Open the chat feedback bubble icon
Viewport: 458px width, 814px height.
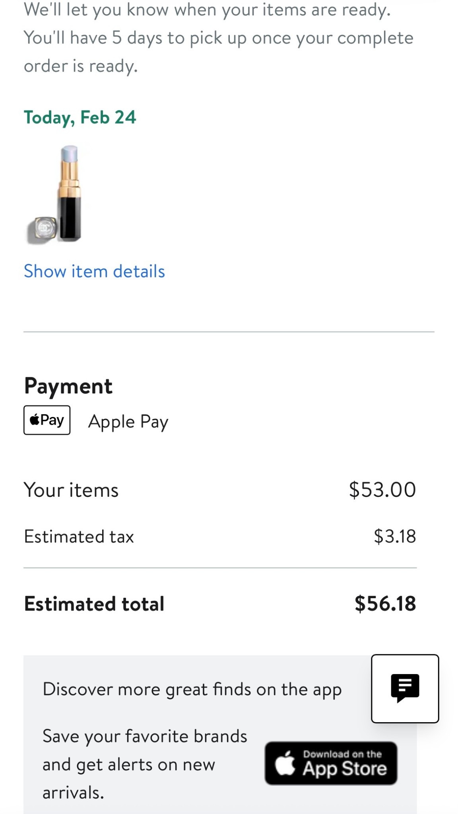(404, 687)
